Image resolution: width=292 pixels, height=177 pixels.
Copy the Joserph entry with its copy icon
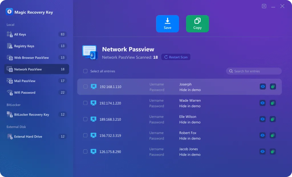(x=273, y=86)
